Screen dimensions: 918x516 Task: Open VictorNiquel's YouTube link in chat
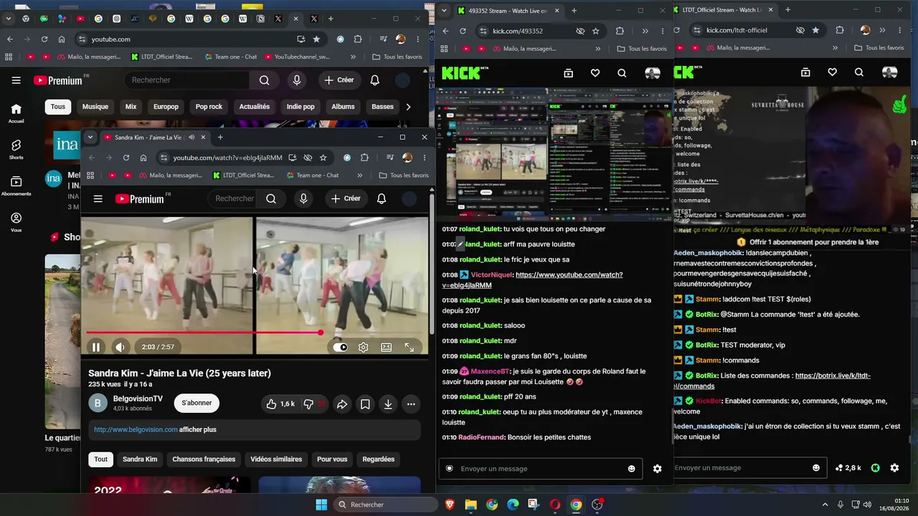[x=533, y=279]
